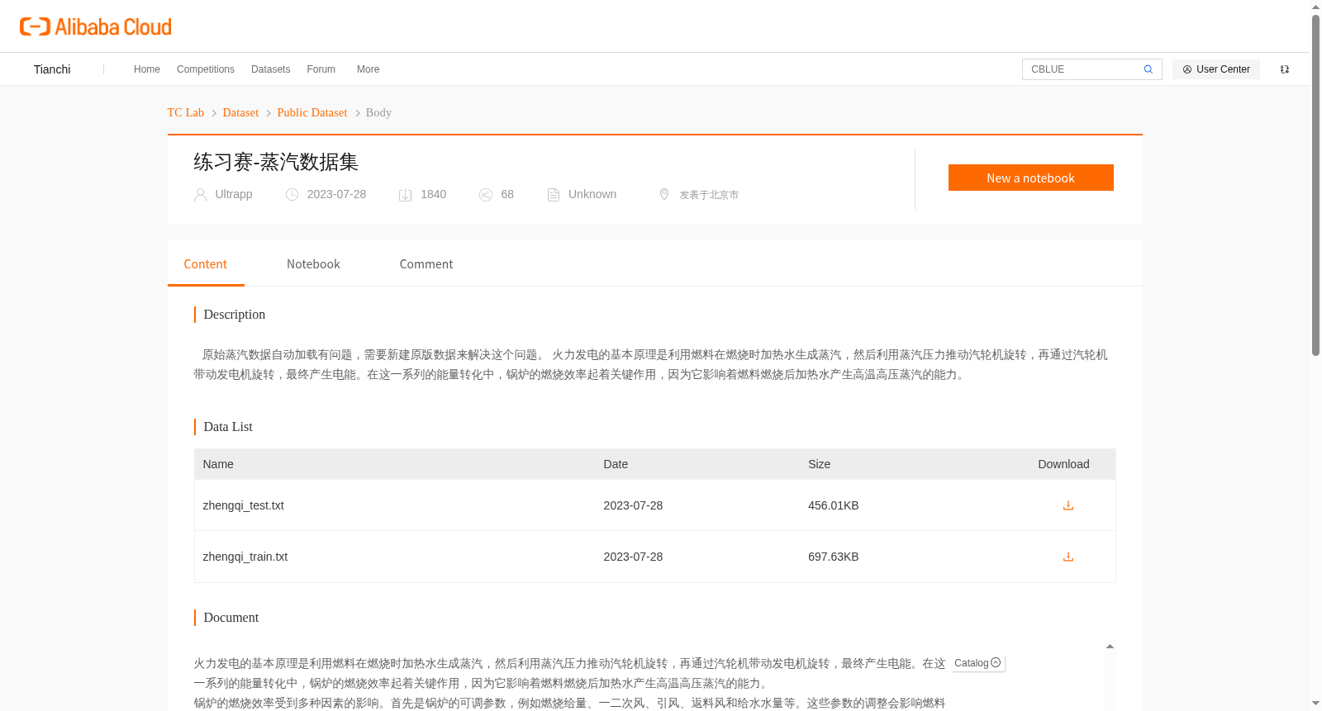
Task: Go to Dataset breadcrumb
Action: coord(240,112)
